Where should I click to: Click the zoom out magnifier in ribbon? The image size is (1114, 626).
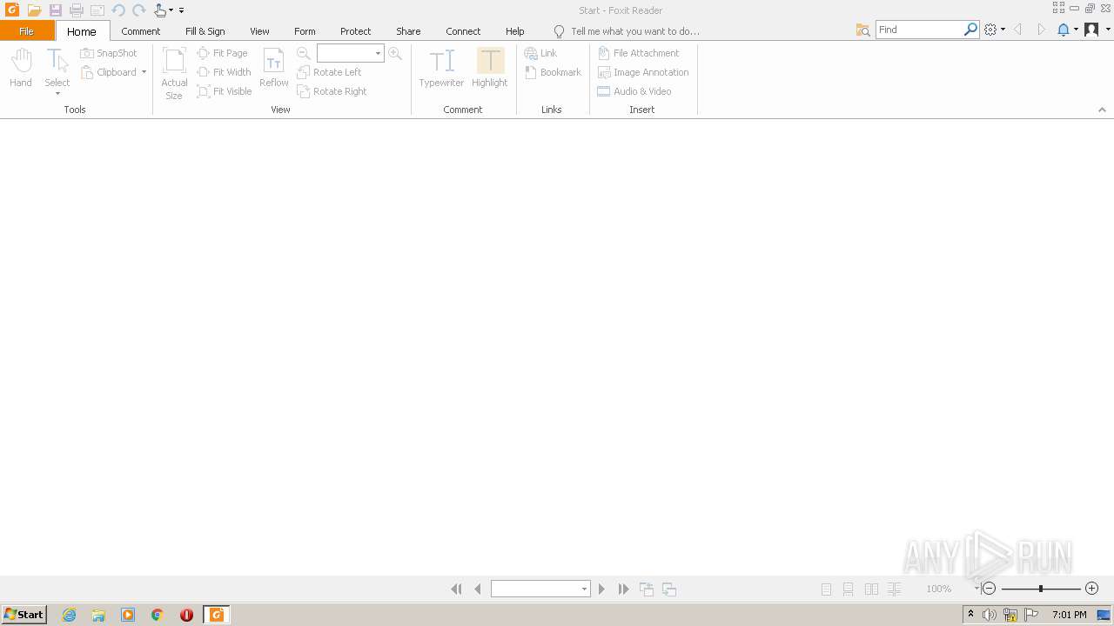coord(304,53)
